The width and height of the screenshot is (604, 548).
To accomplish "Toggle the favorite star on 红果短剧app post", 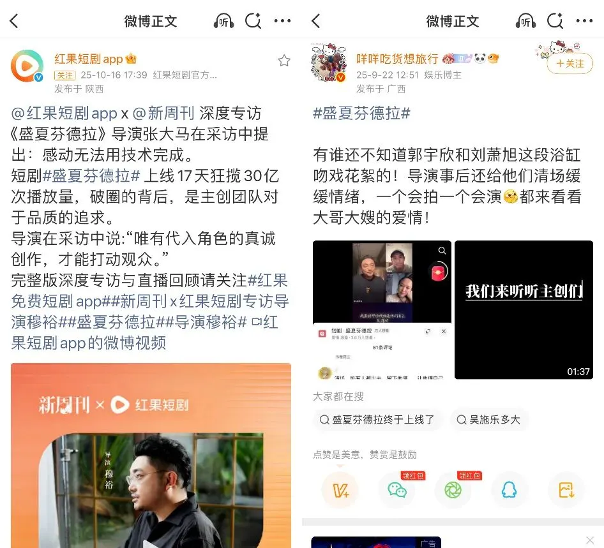I will point(284,61).
